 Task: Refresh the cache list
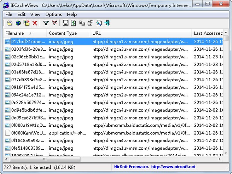(x=73, y=23)
